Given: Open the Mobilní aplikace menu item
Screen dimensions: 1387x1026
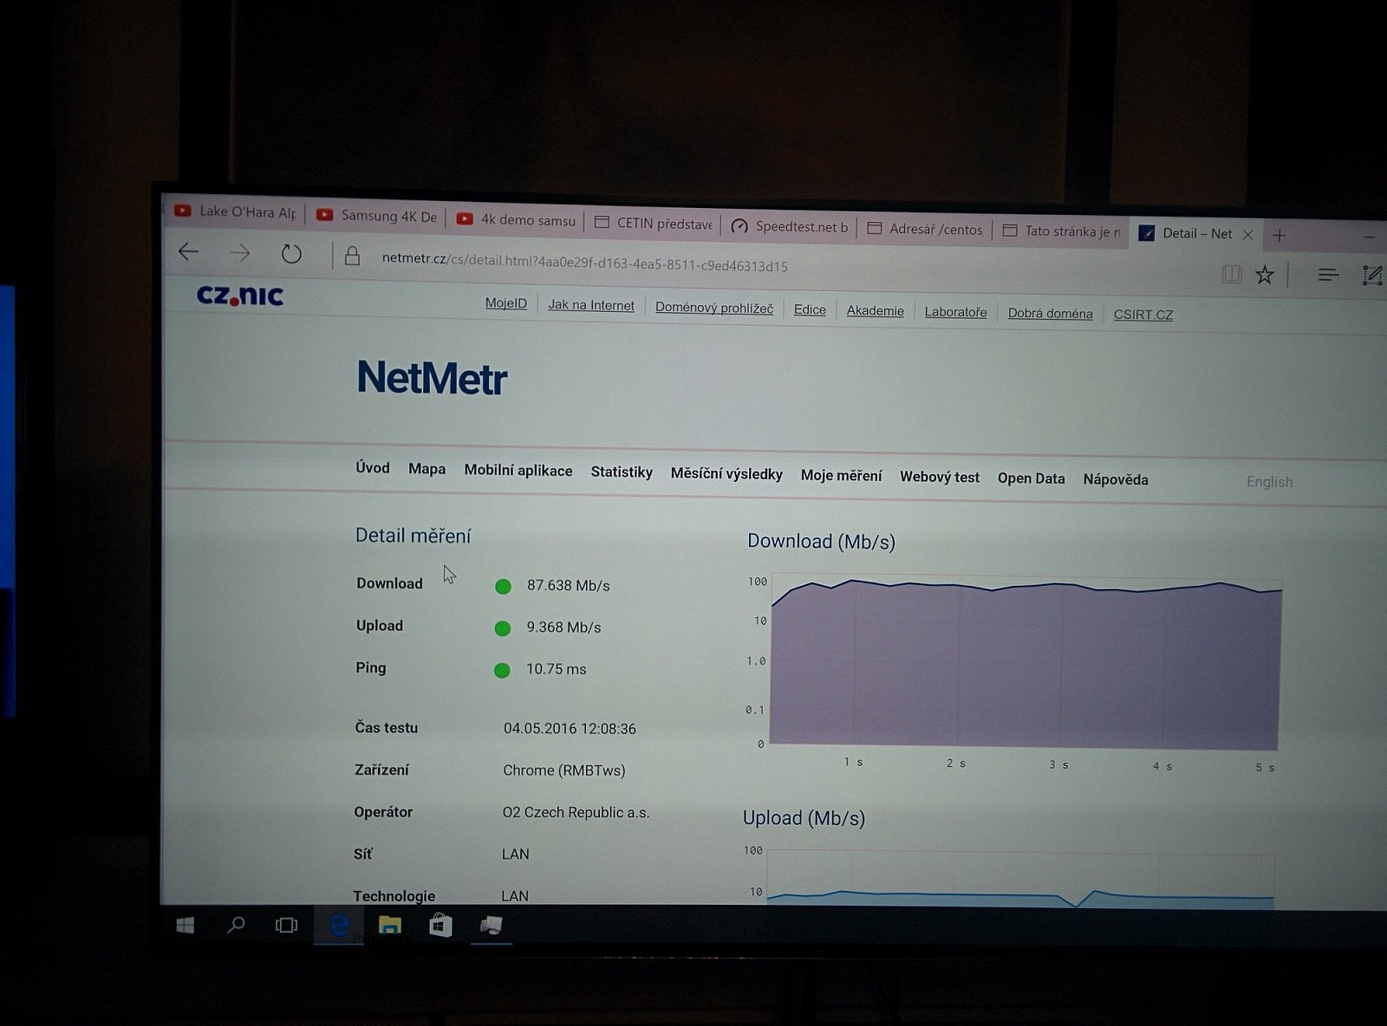Looking at the screenshot, I should [x=518, y=471].
